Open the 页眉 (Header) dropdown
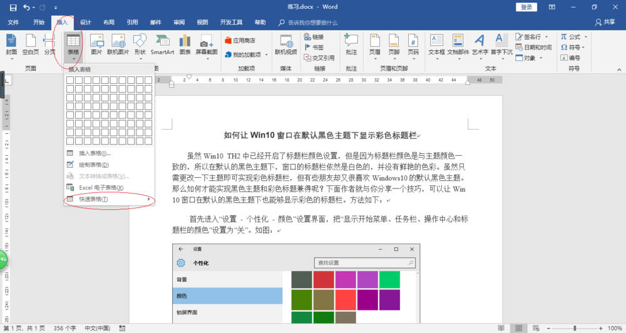Viewport: 626px width, 333px height. tap(374, 44)
